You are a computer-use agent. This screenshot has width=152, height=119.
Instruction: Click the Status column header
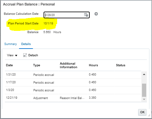(x=121, y=65)
